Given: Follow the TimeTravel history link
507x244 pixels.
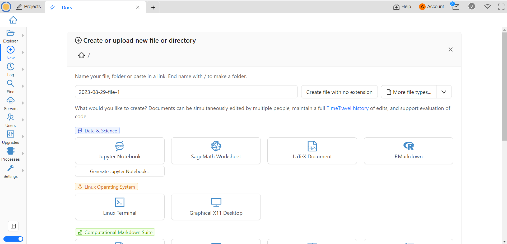Looking at the screenshot, I should coord(347,108).
